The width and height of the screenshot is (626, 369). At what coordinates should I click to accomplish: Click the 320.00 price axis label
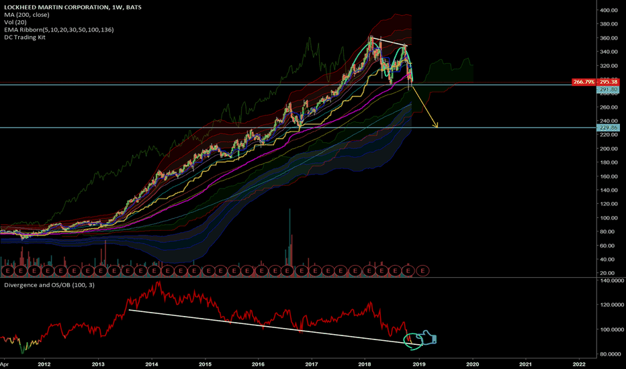(x=609, y=66)
